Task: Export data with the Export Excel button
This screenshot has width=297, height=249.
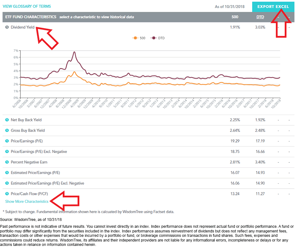Action: [x=273, y=7]
